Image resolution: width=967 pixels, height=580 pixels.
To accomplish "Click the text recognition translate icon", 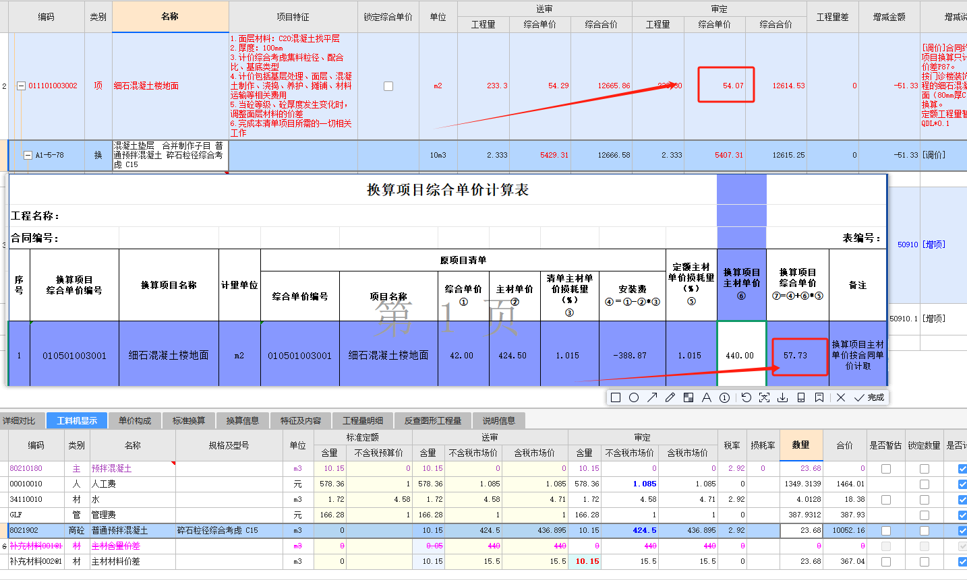I will pos(764,397).
